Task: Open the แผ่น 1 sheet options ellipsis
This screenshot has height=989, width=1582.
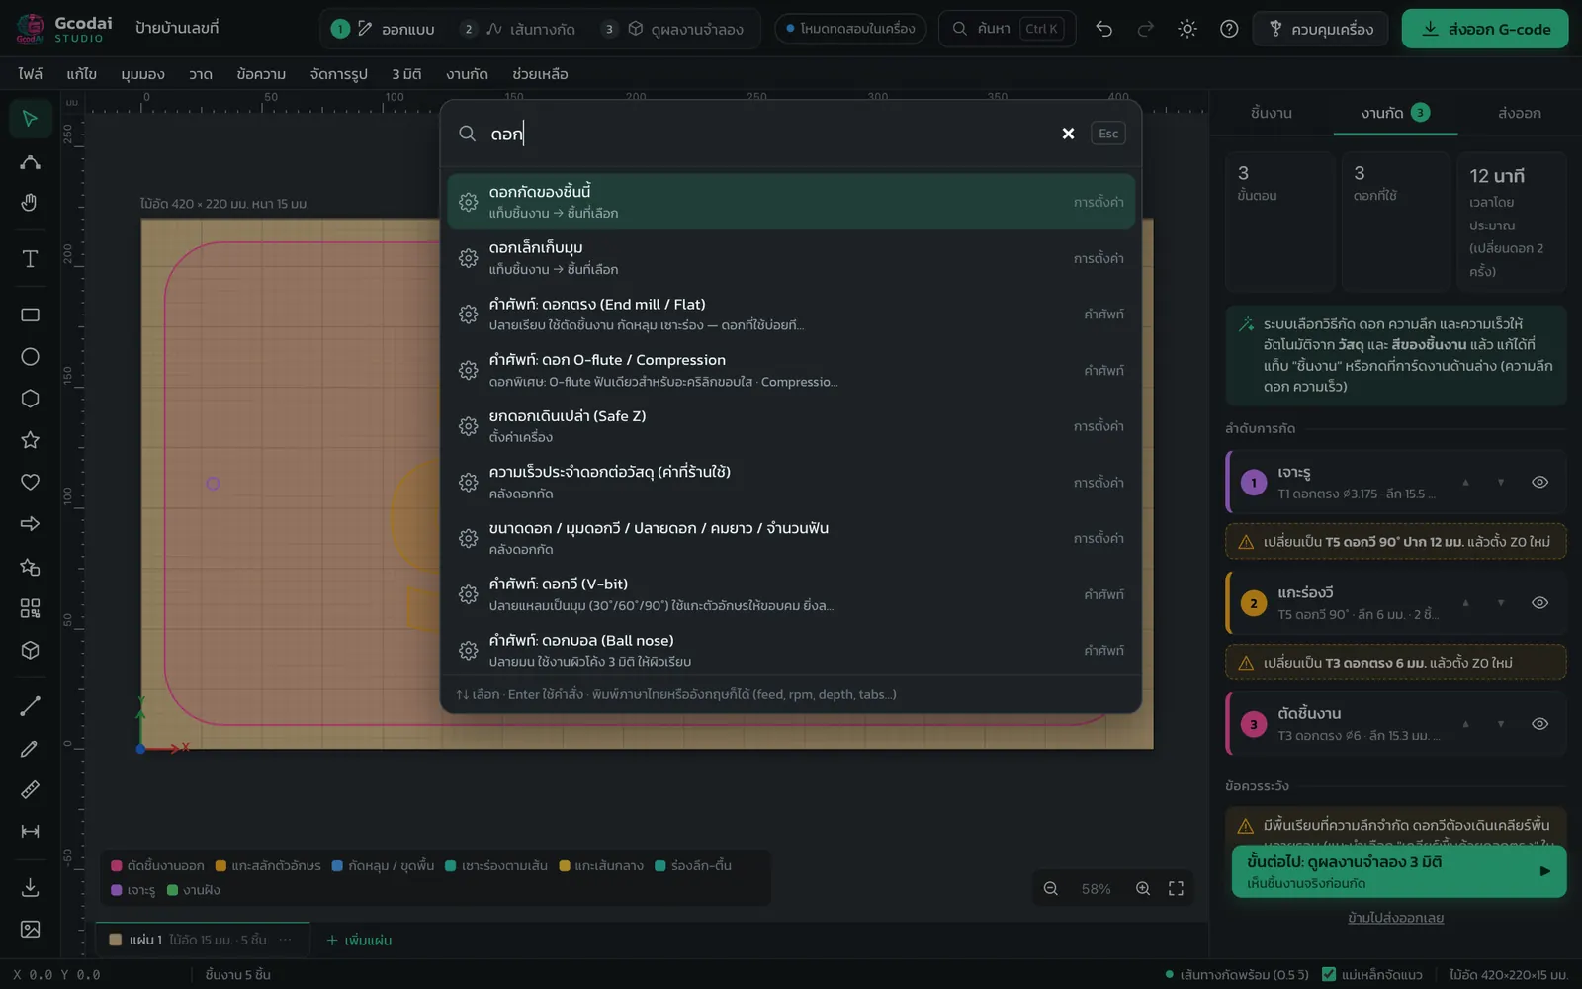Action: click(x=286, y=940)
